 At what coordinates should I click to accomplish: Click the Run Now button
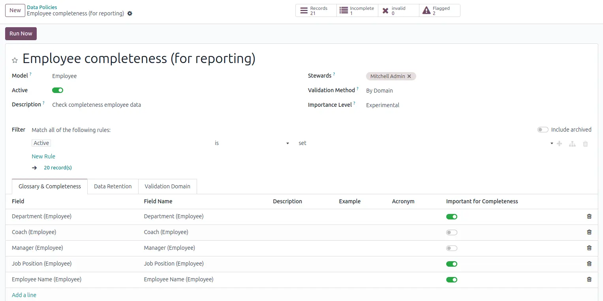21,33
